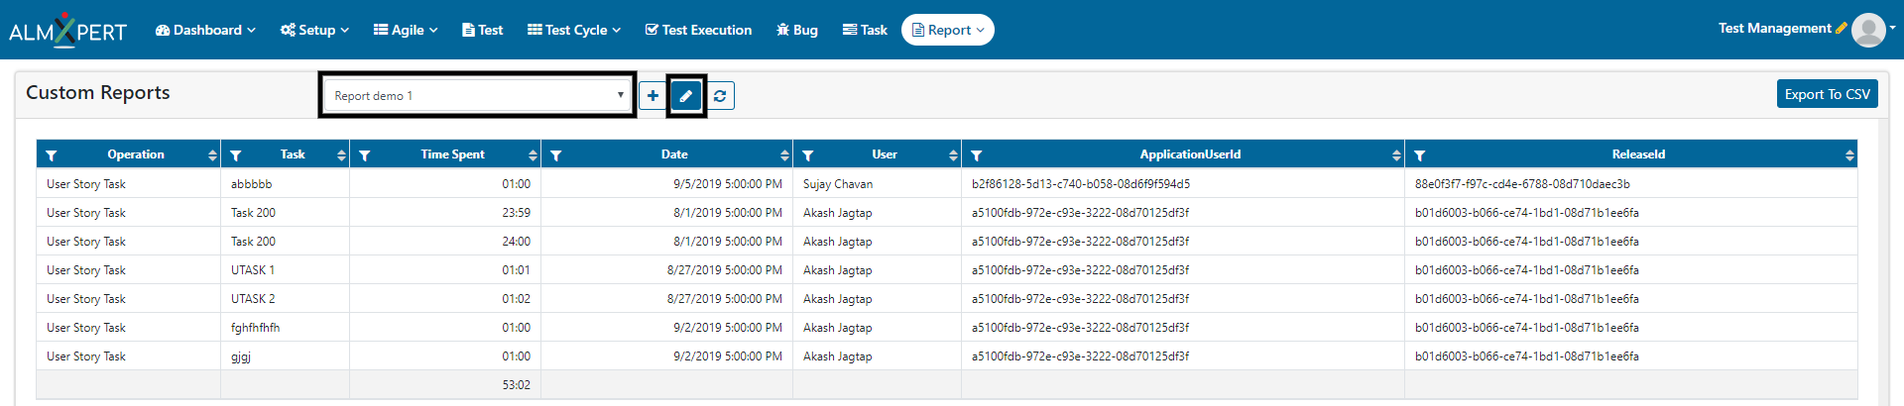
Task: Click filter icon on ReleaseId column
Action: point(1420,155)
